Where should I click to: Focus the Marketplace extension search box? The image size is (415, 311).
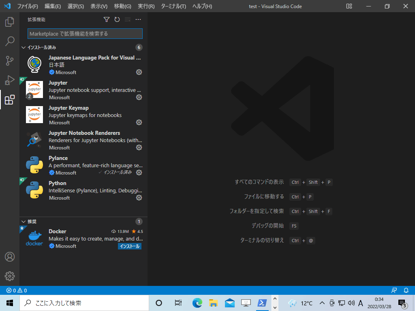[85, 34]
